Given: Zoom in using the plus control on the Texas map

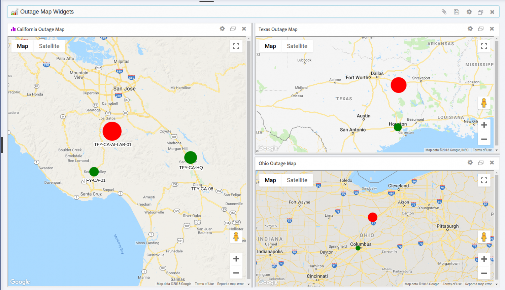Looking at the screenshot, I should (x=484, y=125).
